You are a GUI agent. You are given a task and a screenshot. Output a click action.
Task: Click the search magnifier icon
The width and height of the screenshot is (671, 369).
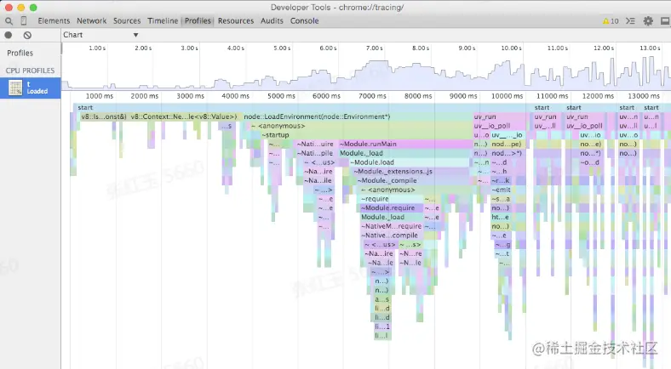(9, 21)
